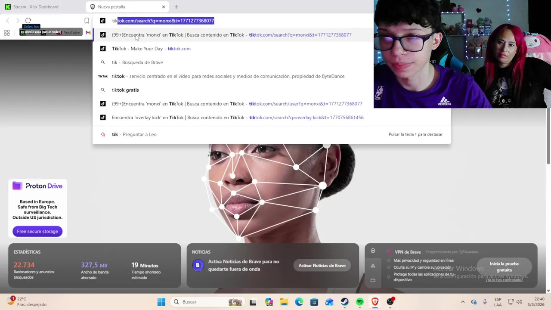Click 'tik - Preguntar a Leo' suggestion

pyautogui.click(x=272, y=134)
